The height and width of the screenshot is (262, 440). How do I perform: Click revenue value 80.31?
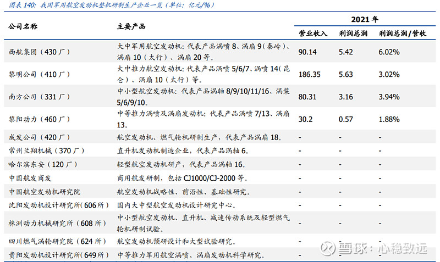tap(307, 97)
